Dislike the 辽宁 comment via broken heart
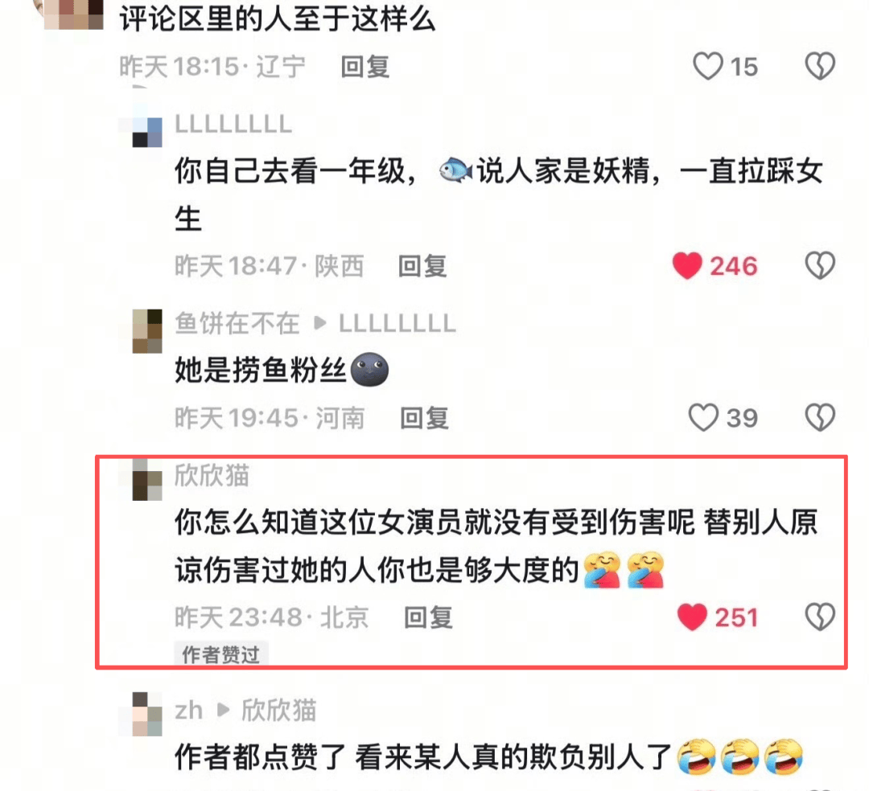This screenshot has height=791, width=869. click(x=820, y=67)
